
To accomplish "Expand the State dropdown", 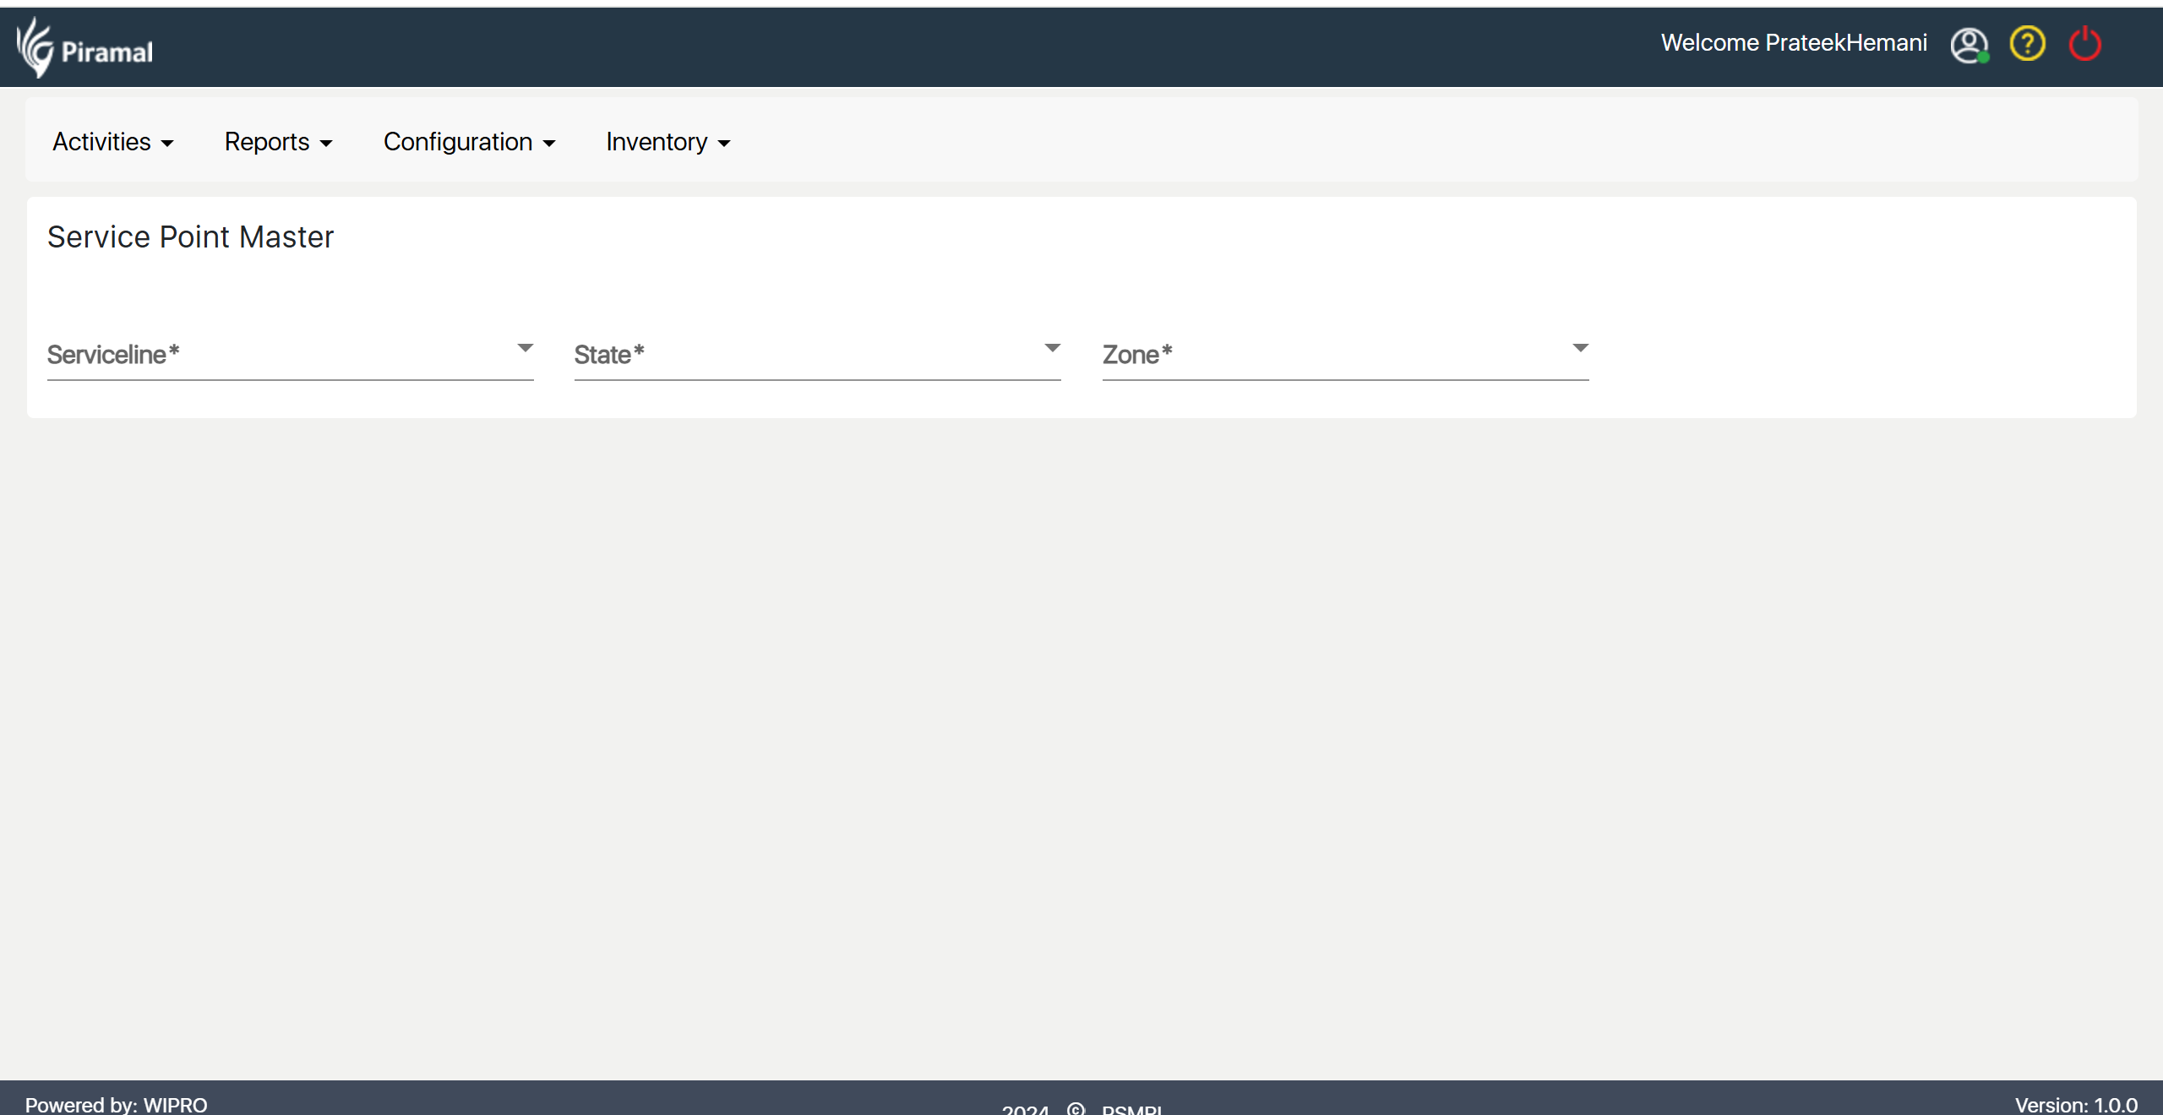I will (817, 355).
